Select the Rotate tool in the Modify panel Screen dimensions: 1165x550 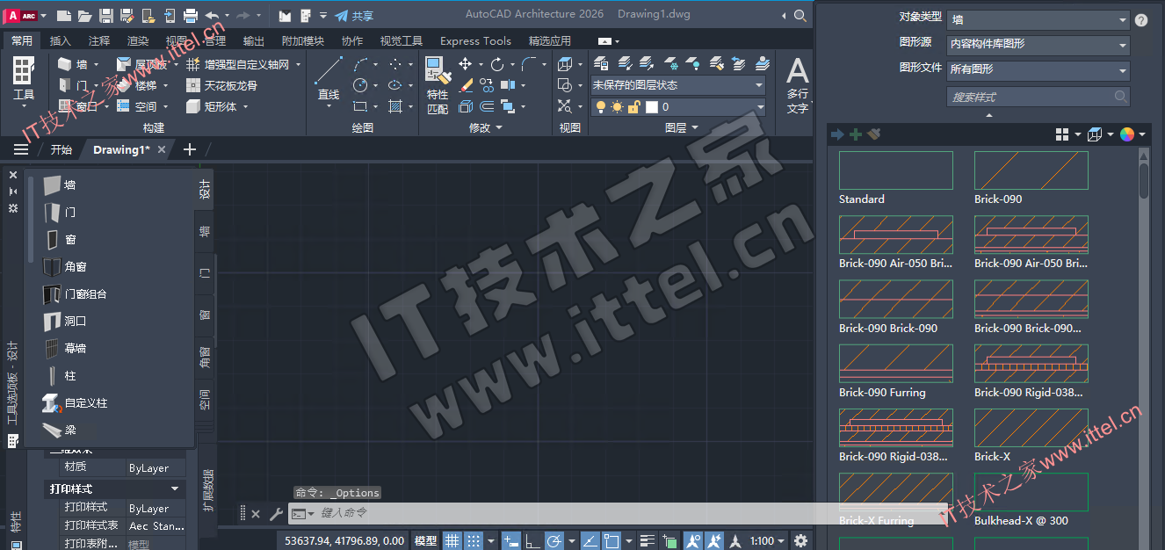pyautogui.click(x=497, y=64)
